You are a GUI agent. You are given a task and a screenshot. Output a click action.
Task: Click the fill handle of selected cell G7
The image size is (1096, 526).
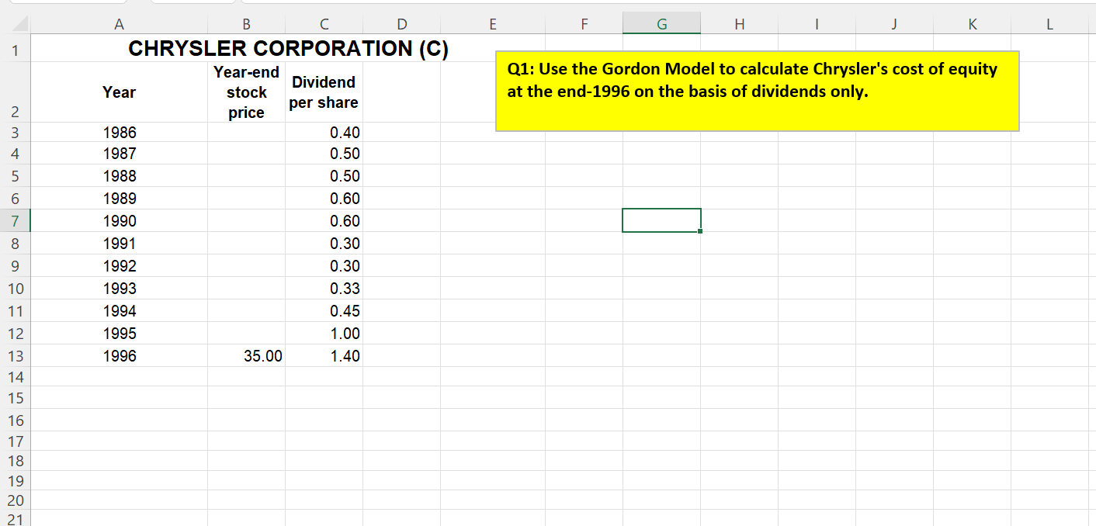pos(699,230)
